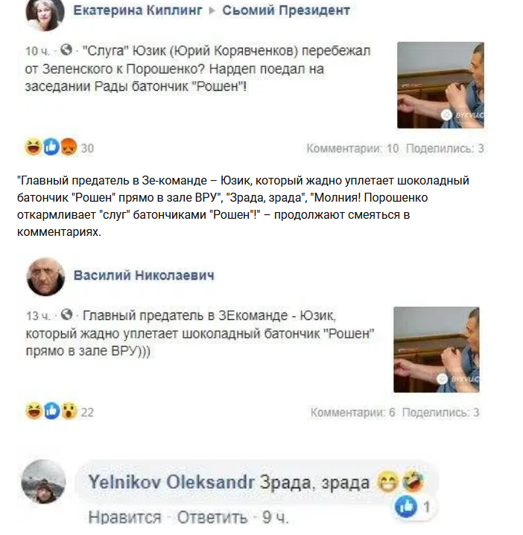Open the first post's photo thumbnail
Image resolution: width=523 pixels, height=535 pixels.
[x=440, y=86]
